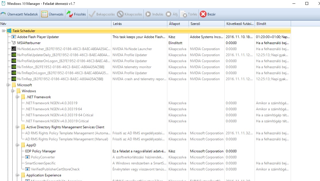Select the Adobe Flash Player Updater task

pos(38,37)
